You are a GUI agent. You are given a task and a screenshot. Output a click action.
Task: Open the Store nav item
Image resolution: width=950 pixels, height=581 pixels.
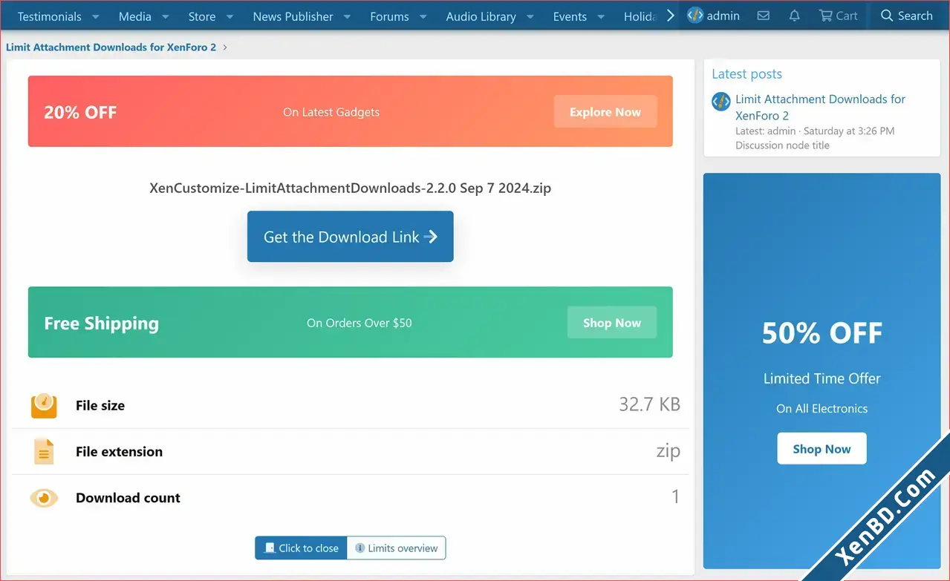(x=202, y=16)
